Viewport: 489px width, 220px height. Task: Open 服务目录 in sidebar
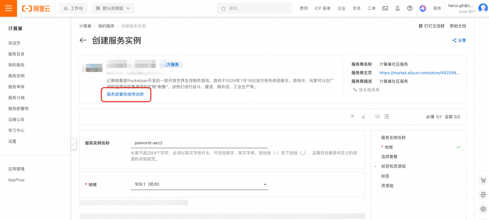click(x=16, y=54)
